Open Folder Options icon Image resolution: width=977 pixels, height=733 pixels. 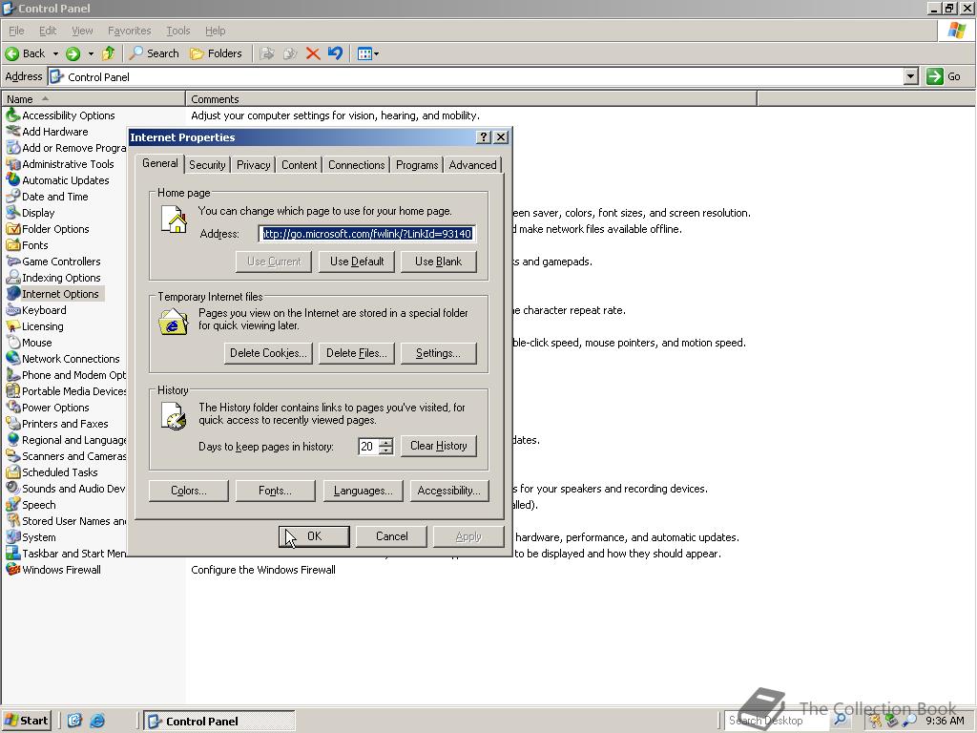point(13,229)
